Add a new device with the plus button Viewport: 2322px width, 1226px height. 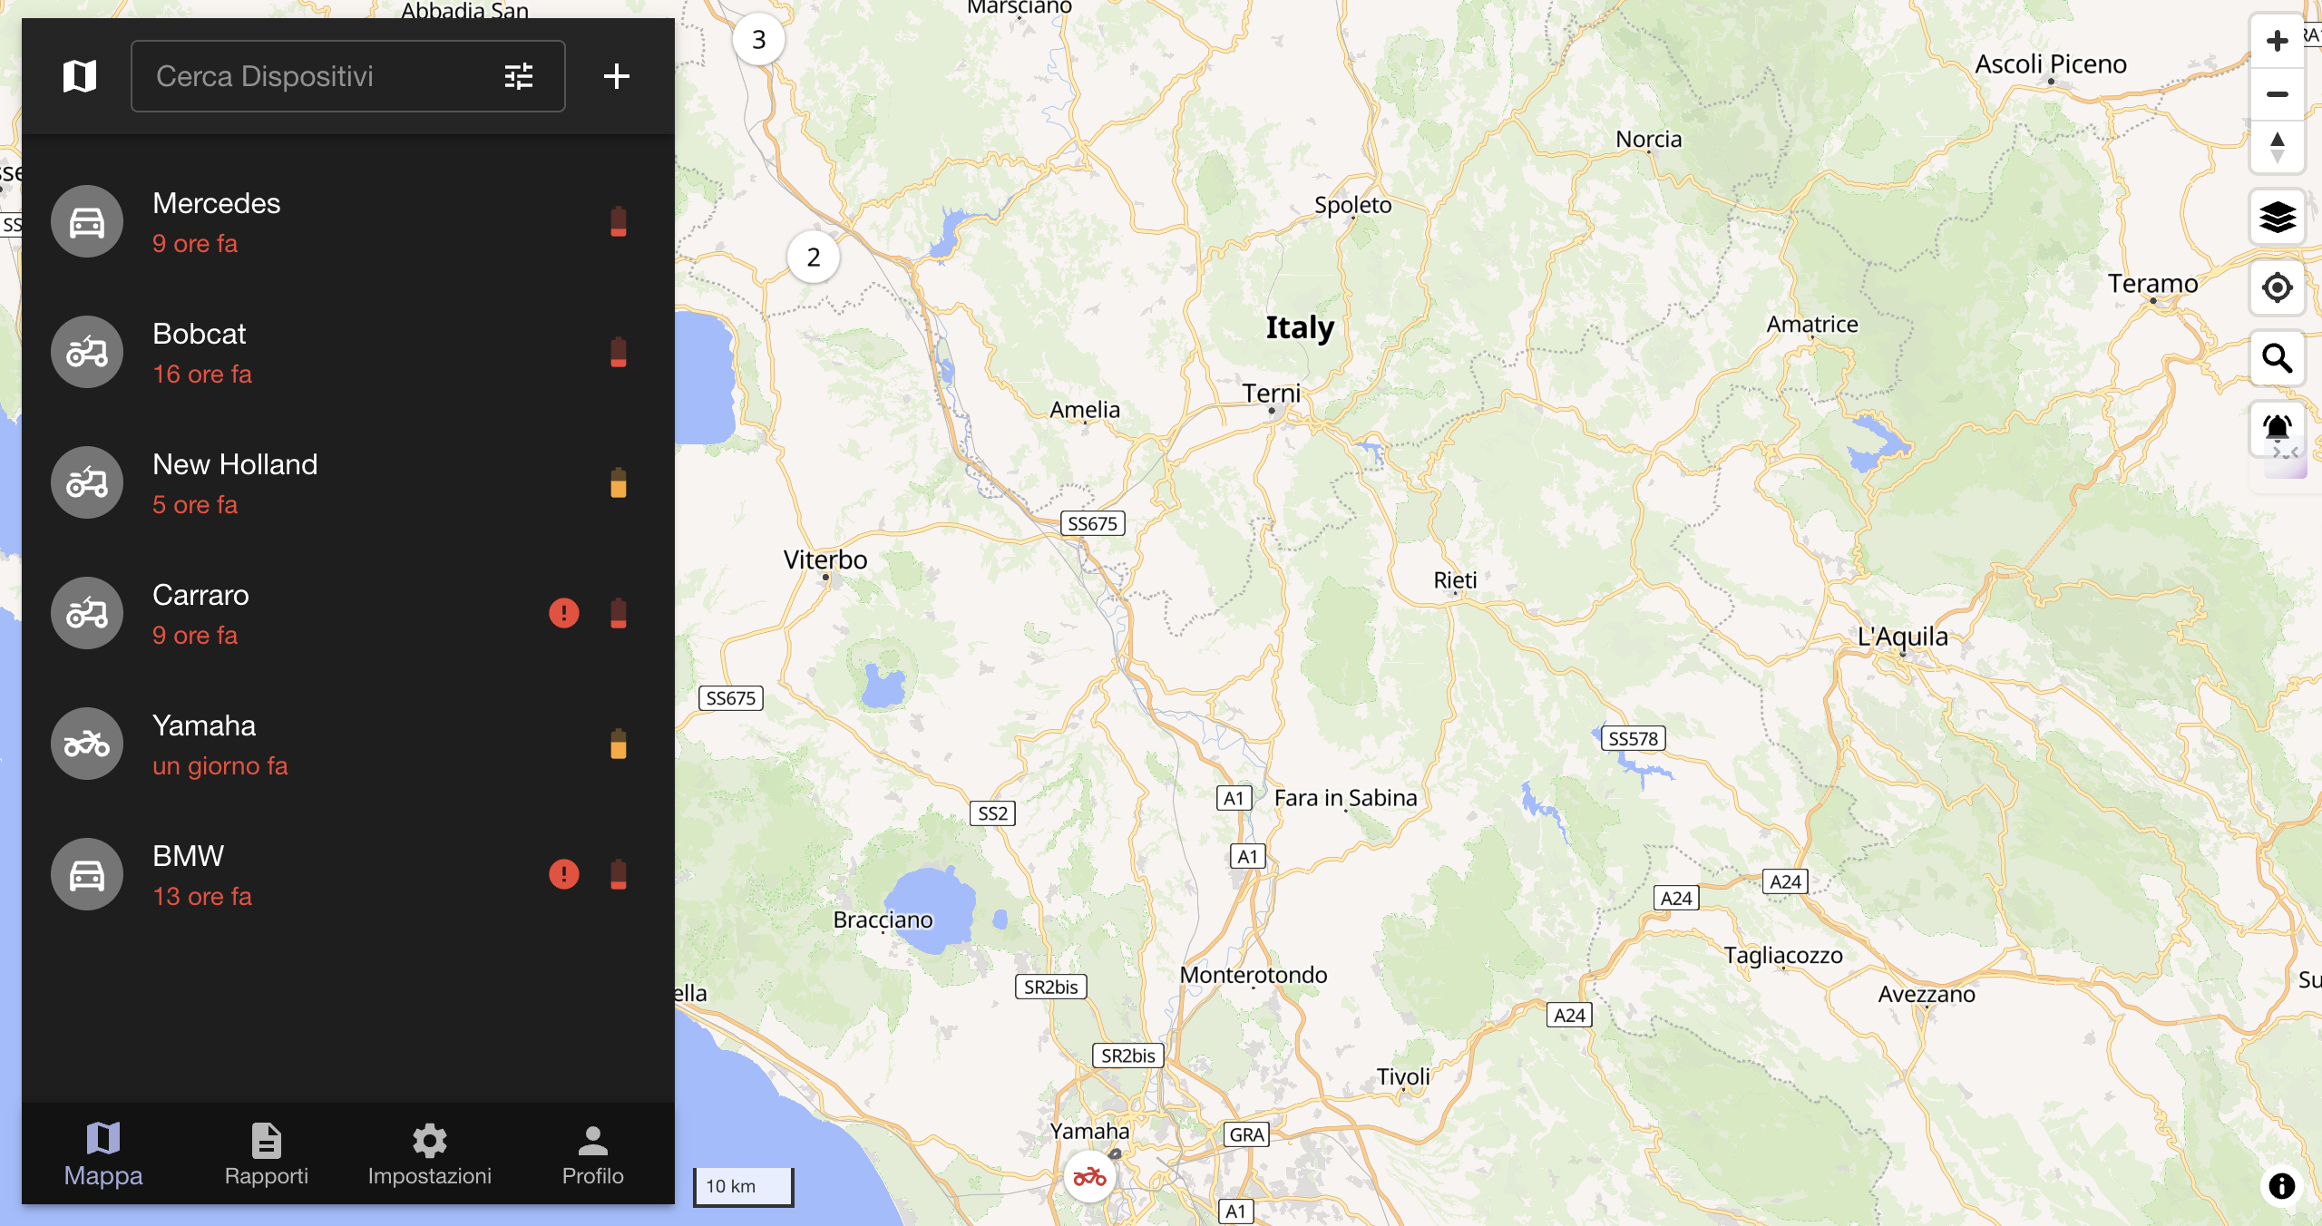pyautogui.click(x=617, y=76)
